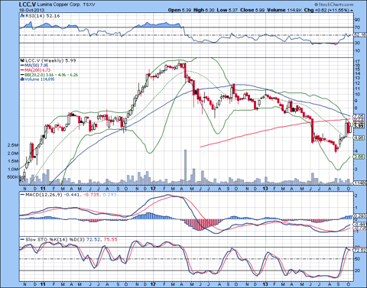Click year 12 on the axis under the volume bars
Screen dimensions: 367x288
(x=153, y=189)
